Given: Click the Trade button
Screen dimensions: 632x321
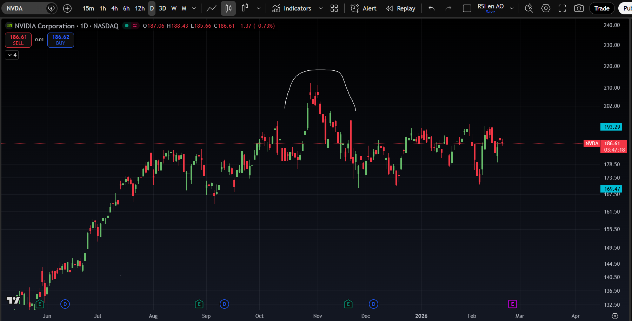Looking at the screenshot, I should 601,8.
